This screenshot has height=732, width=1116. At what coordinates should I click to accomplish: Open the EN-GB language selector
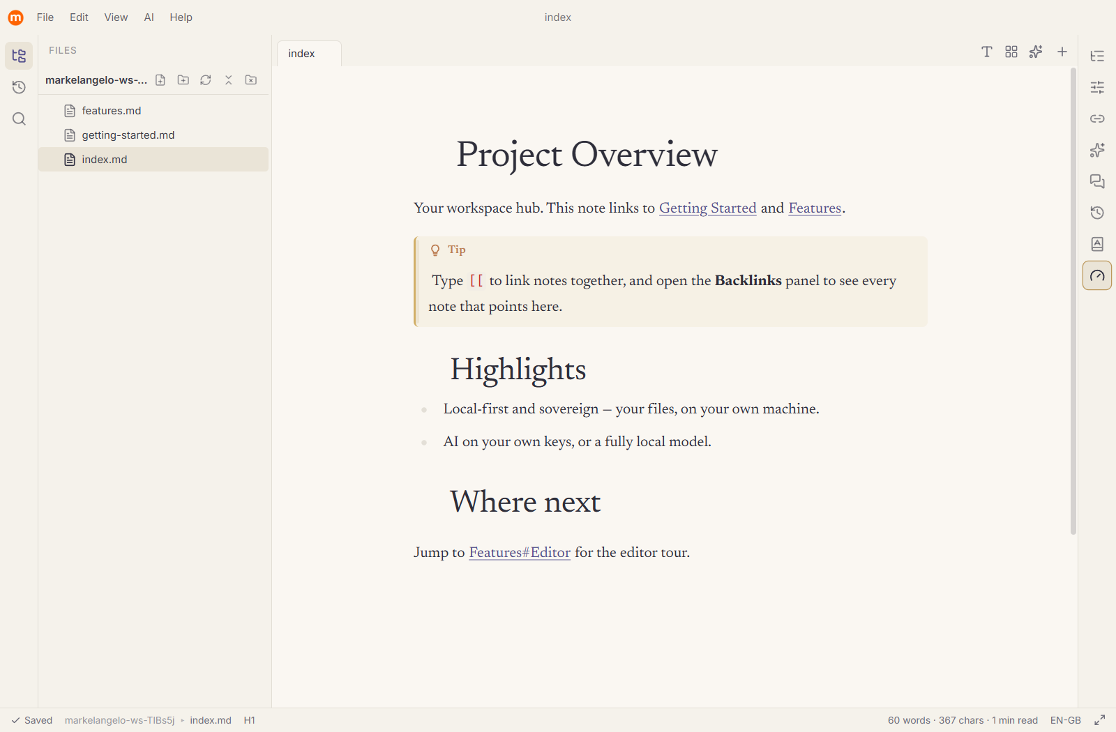tap(1066, 720)
